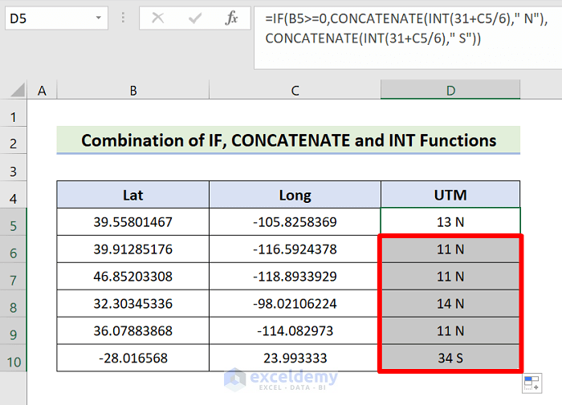Image resolution: width=562 pixels, height=405 pixels.
Task: Select the cell with 34 S
Action: [x=449, y=358]
